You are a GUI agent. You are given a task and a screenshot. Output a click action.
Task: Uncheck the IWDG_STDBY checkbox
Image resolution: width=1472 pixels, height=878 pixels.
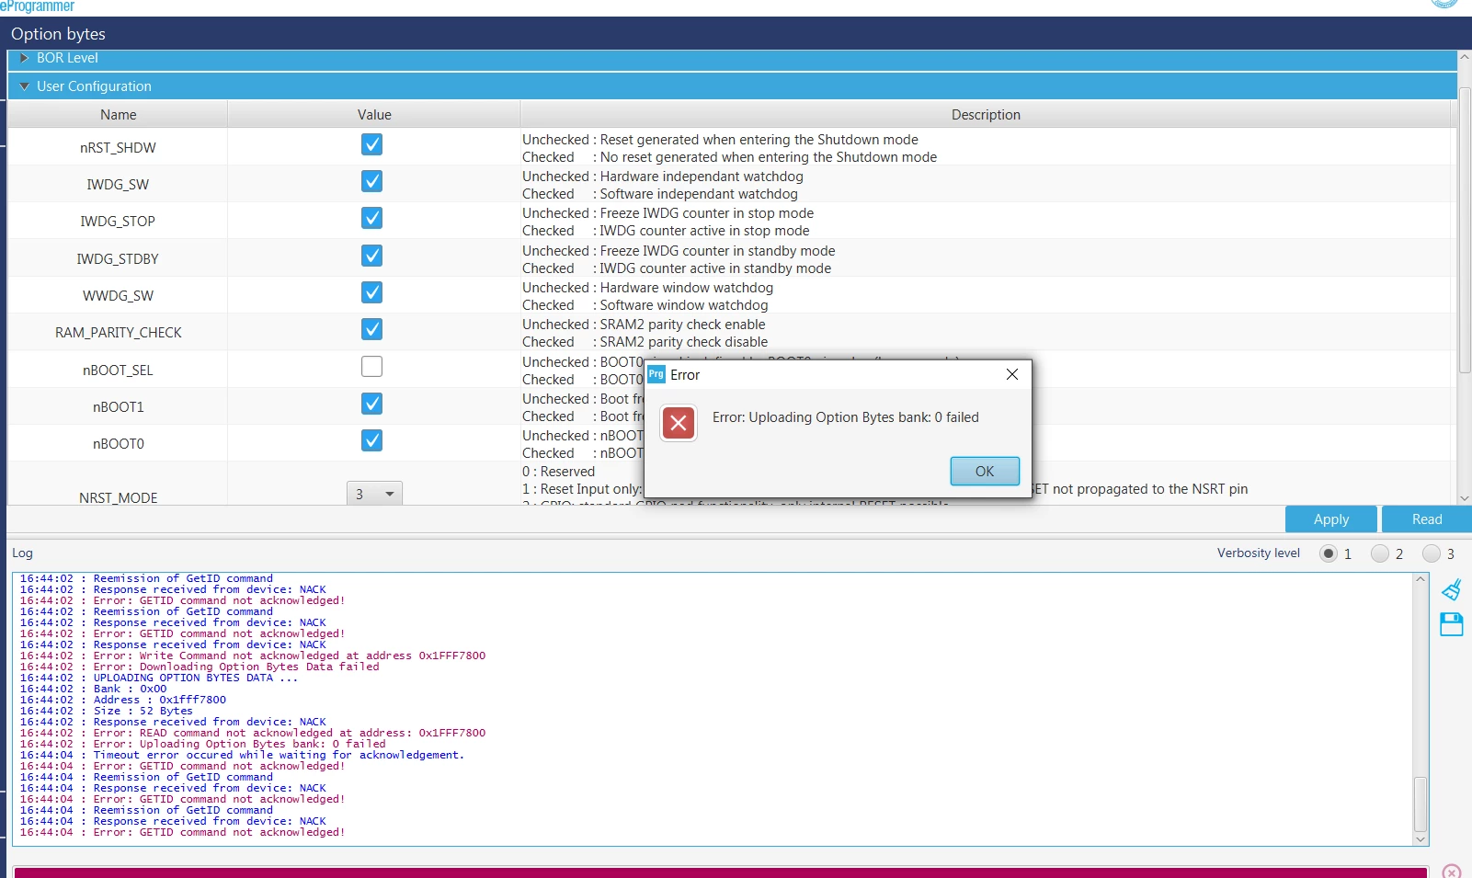point(371,256)
